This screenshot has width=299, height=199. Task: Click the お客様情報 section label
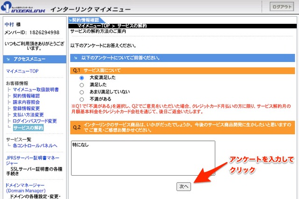click(x=17, y=83)
